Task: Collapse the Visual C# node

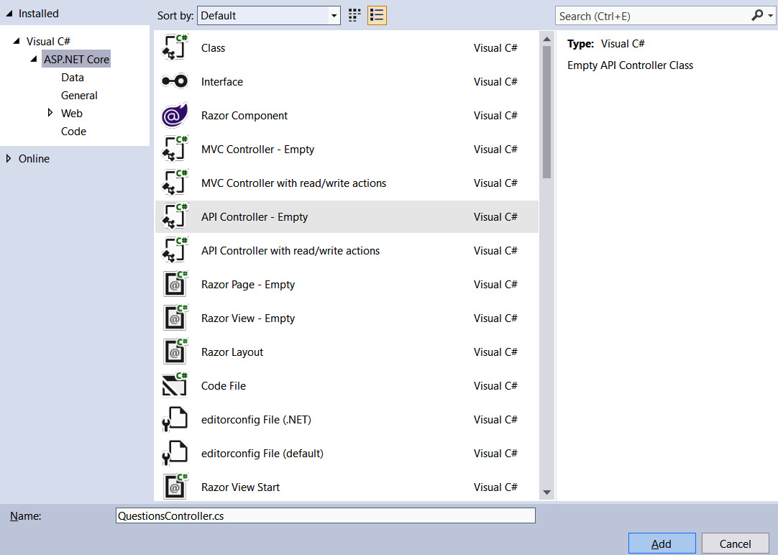Action: 16,41
